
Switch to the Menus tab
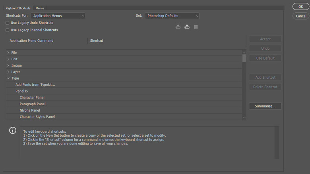40,8
